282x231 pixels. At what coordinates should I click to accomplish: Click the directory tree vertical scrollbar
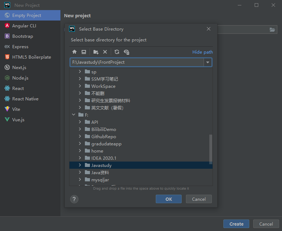(x=211, y=149)
